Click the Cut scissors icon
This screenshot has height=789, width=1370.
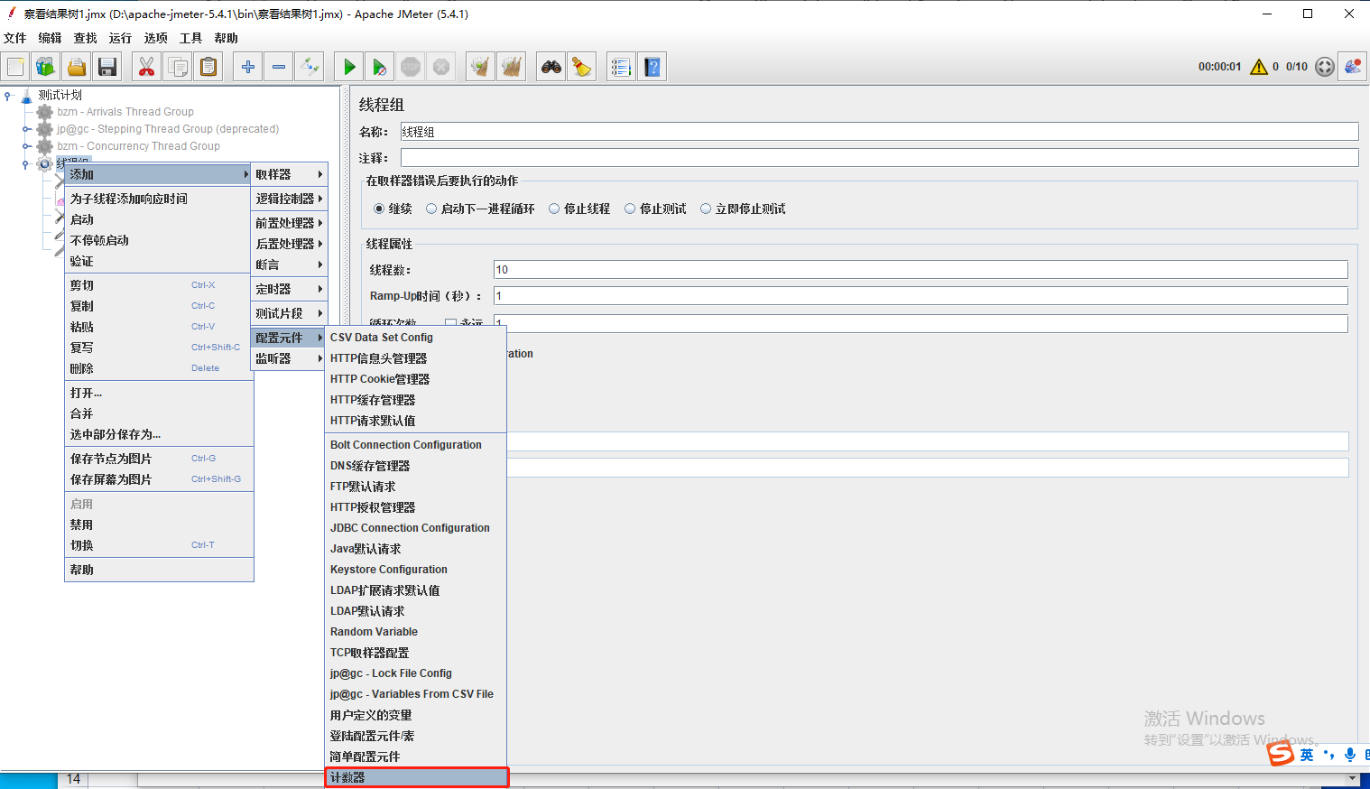(x=147, y=67)
